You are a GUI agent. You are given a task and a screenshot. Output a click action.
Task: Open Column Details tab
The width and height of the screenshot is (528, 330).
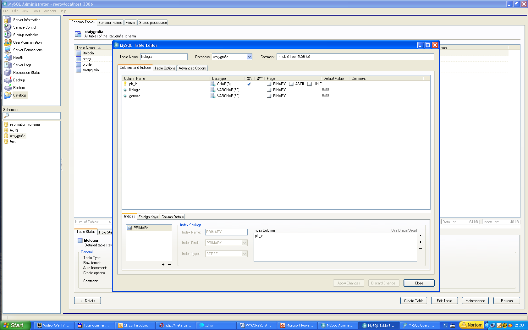[173, 217]
